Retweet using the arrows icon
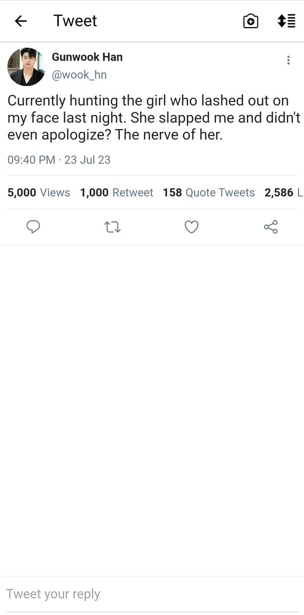This screenshot has height=615, width=304. (112, 227)
